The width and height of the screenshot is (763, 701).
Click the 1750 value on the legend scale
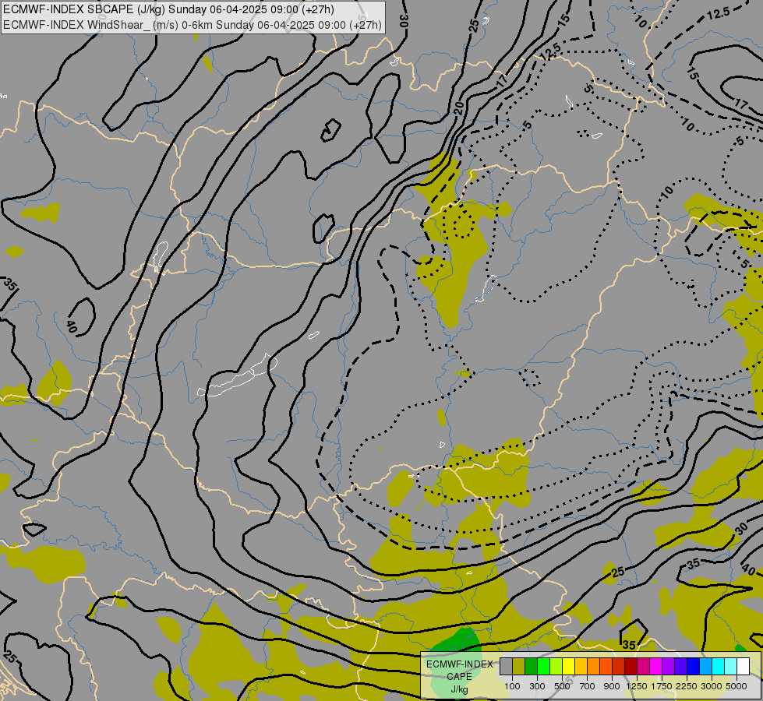tap(662, 686)
